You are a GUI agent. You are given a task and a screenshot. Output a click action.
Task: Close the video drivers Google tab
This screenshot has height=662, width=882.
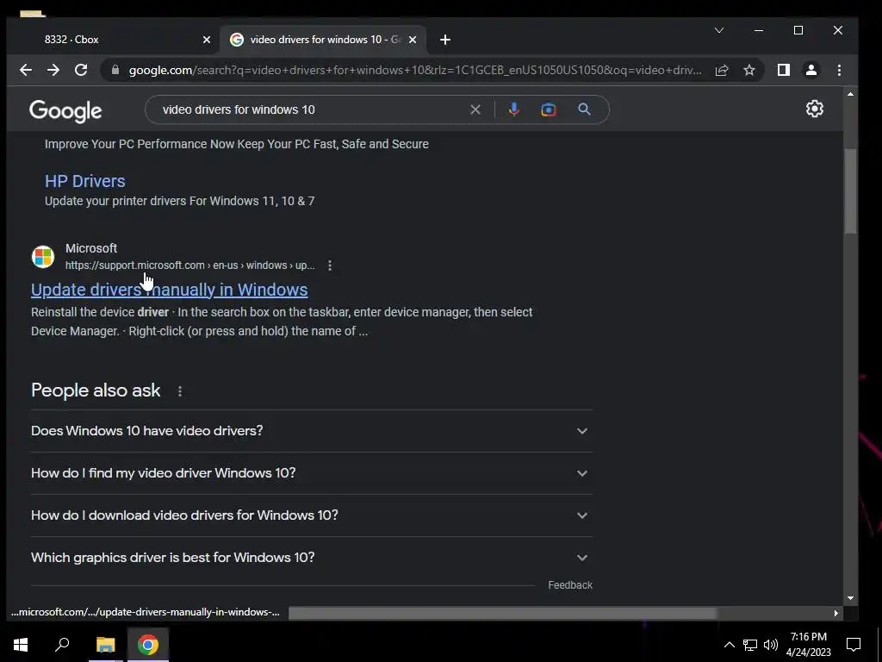click(x=413, y=40)
